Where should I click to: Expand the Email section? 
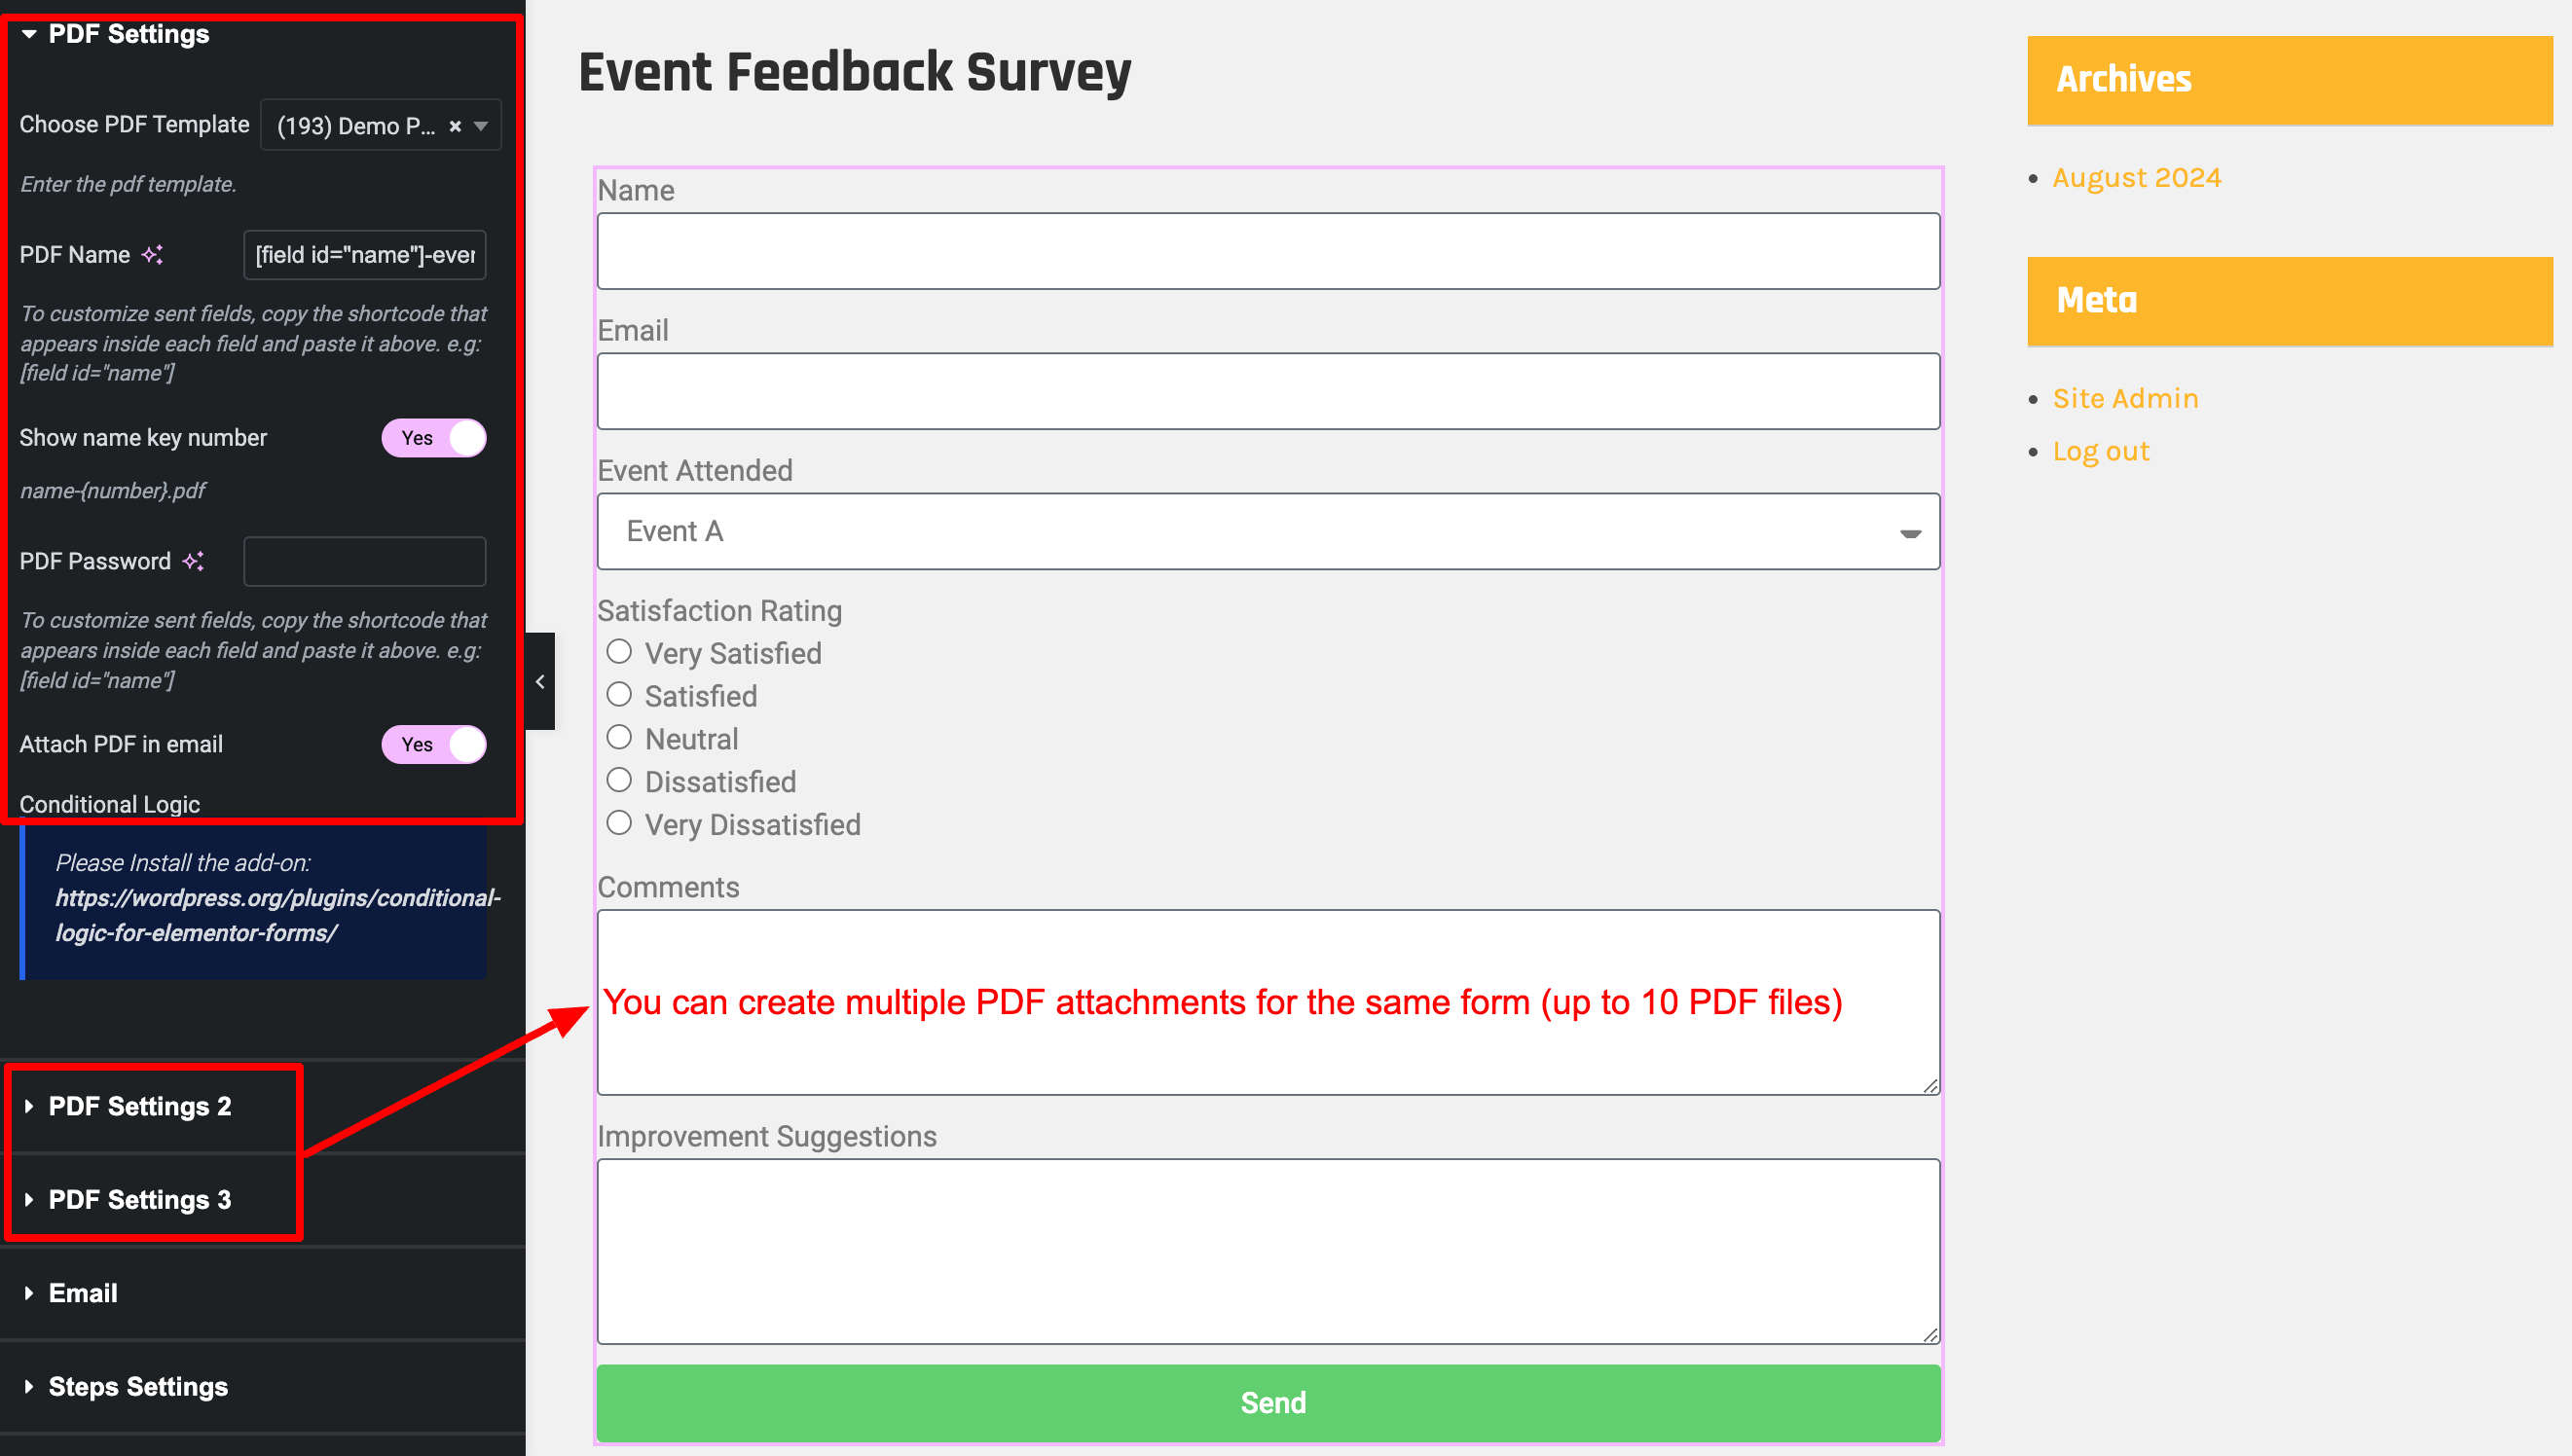(x=83, y=1293)
